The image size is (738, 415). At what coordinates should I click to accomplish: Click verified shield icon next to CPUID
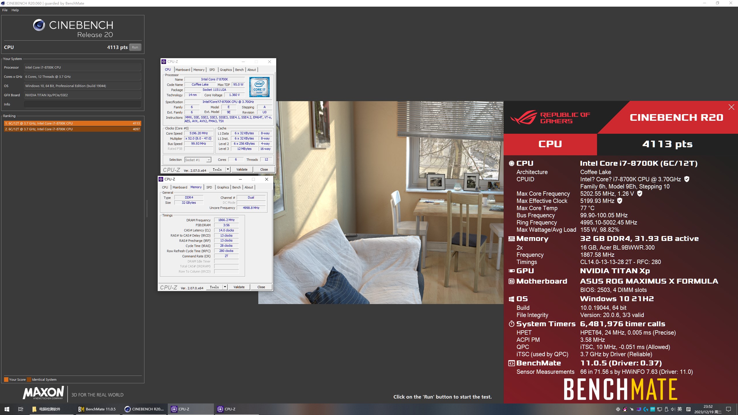click(687, 179)
